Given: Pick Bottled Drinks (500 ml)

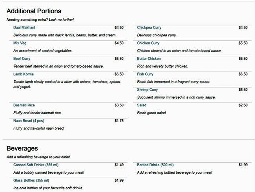Looking at the screenshot, I should coord(155,165).
